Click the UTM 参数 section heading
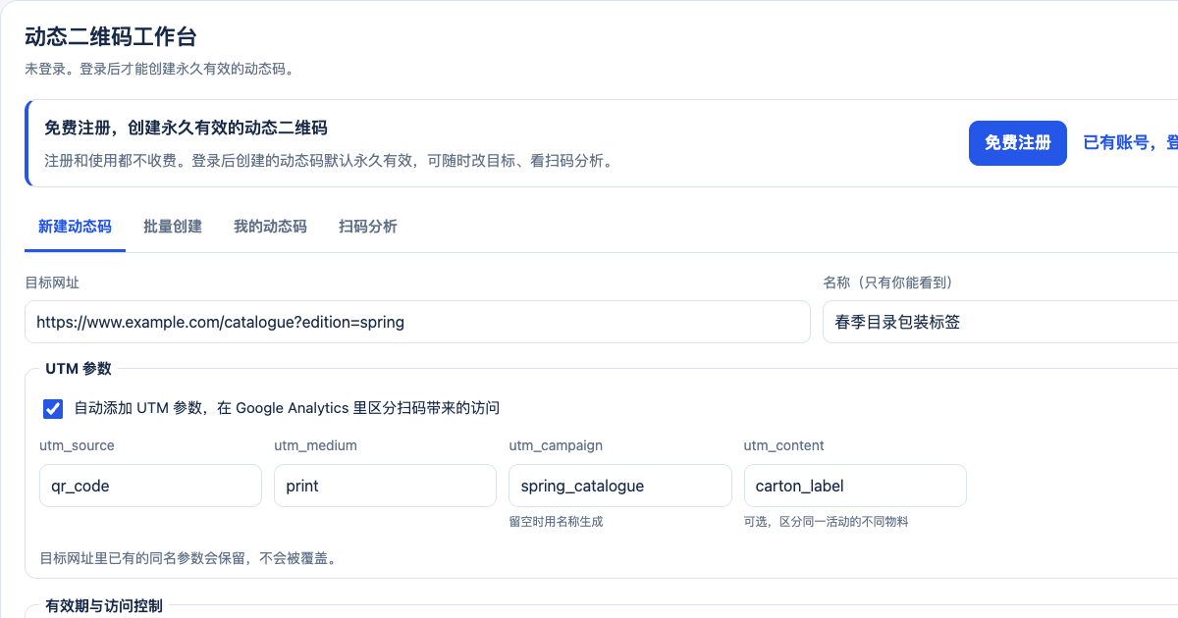 click(79, 369)
